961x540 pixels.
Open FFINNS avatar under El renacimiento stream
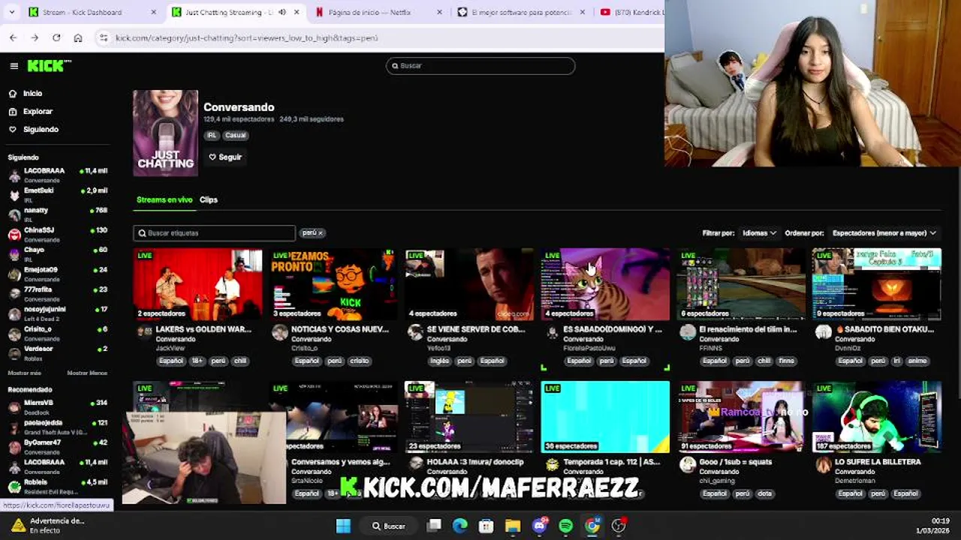click(688, 333)
